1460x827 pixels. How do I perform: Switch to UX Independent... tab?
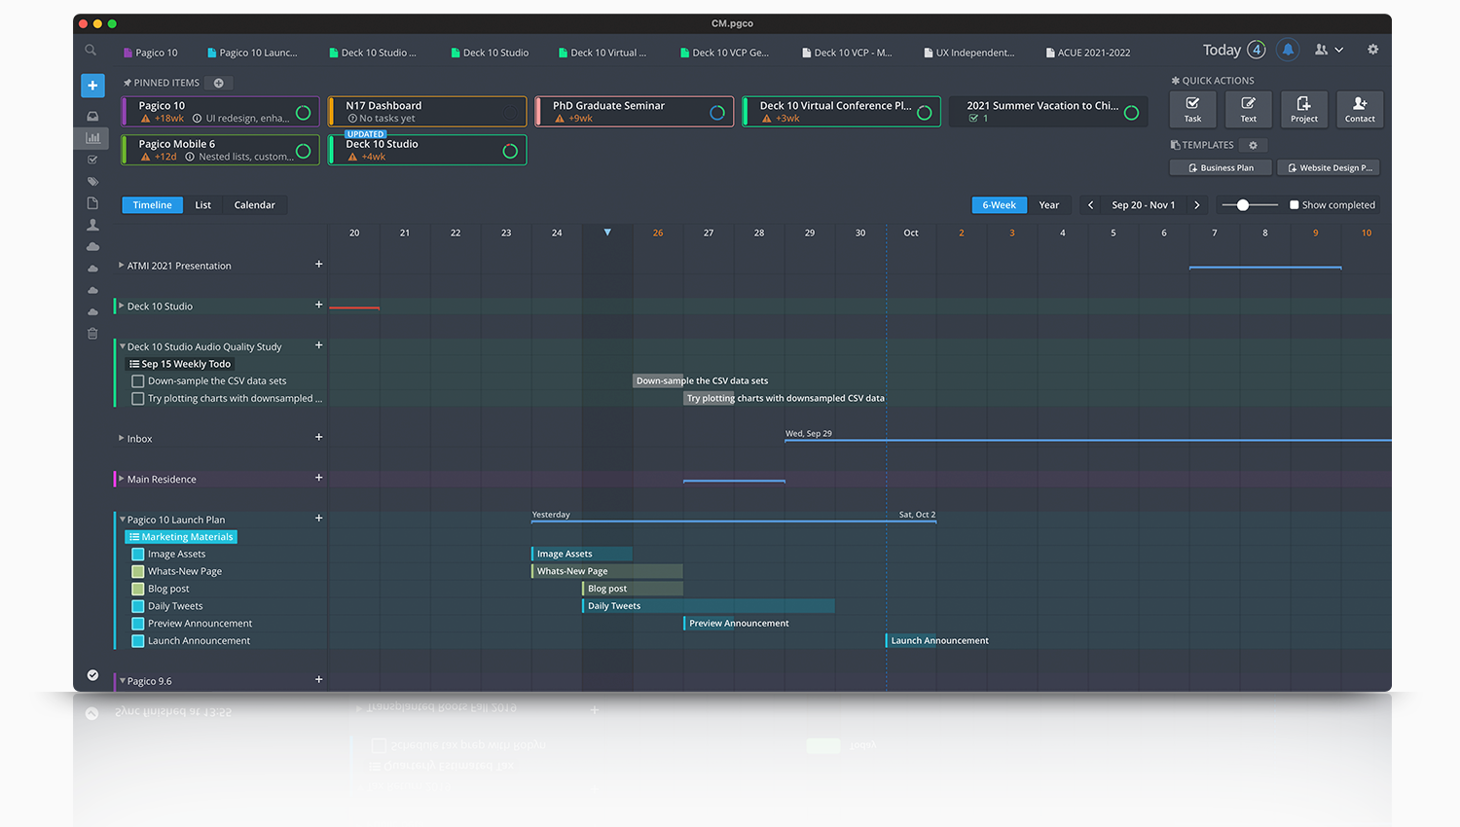click(968, 53)
